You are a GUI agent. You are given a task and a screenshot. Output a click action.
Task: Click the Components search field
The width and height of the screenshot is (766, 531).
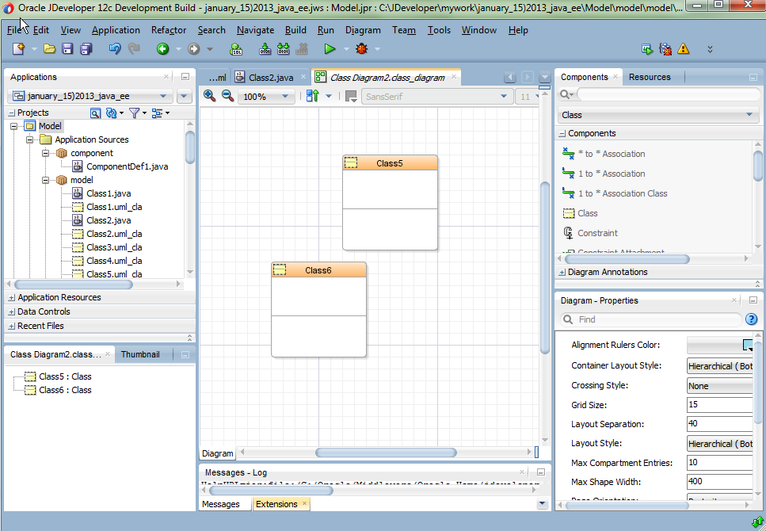click(x=667, y=94)
